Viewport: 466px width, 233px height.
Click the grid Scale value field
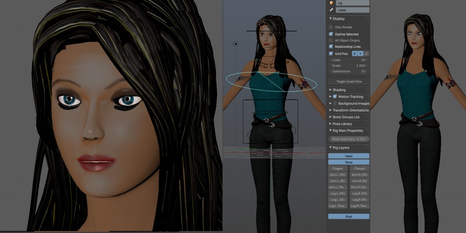pos(349,65)
